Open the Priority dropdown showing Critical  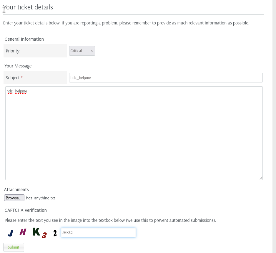click(82, 51)
